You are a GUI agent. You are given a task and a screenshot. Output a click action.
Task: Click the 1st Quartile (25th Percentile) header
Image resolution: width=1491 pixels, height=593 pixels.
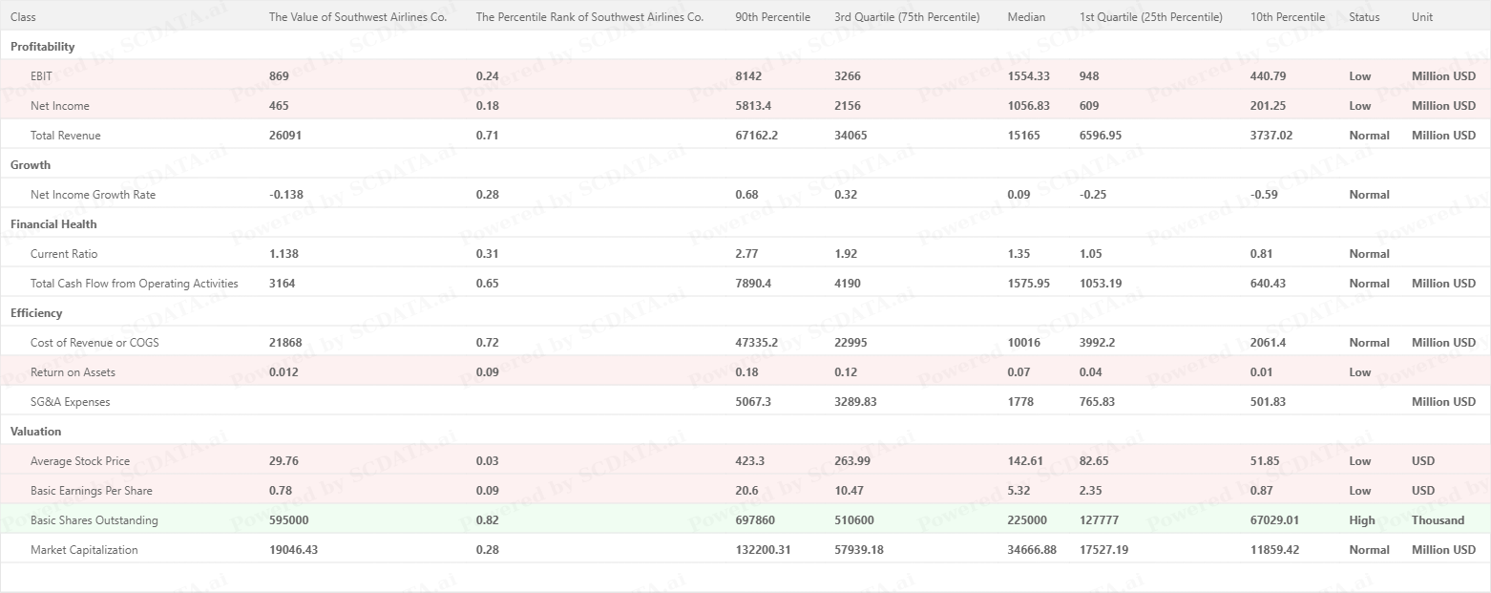[1151, 17]
